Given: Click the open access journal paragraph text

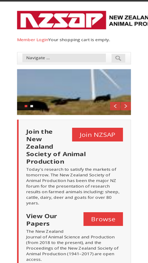Looking at the screenshot, I should click(72, 245).
